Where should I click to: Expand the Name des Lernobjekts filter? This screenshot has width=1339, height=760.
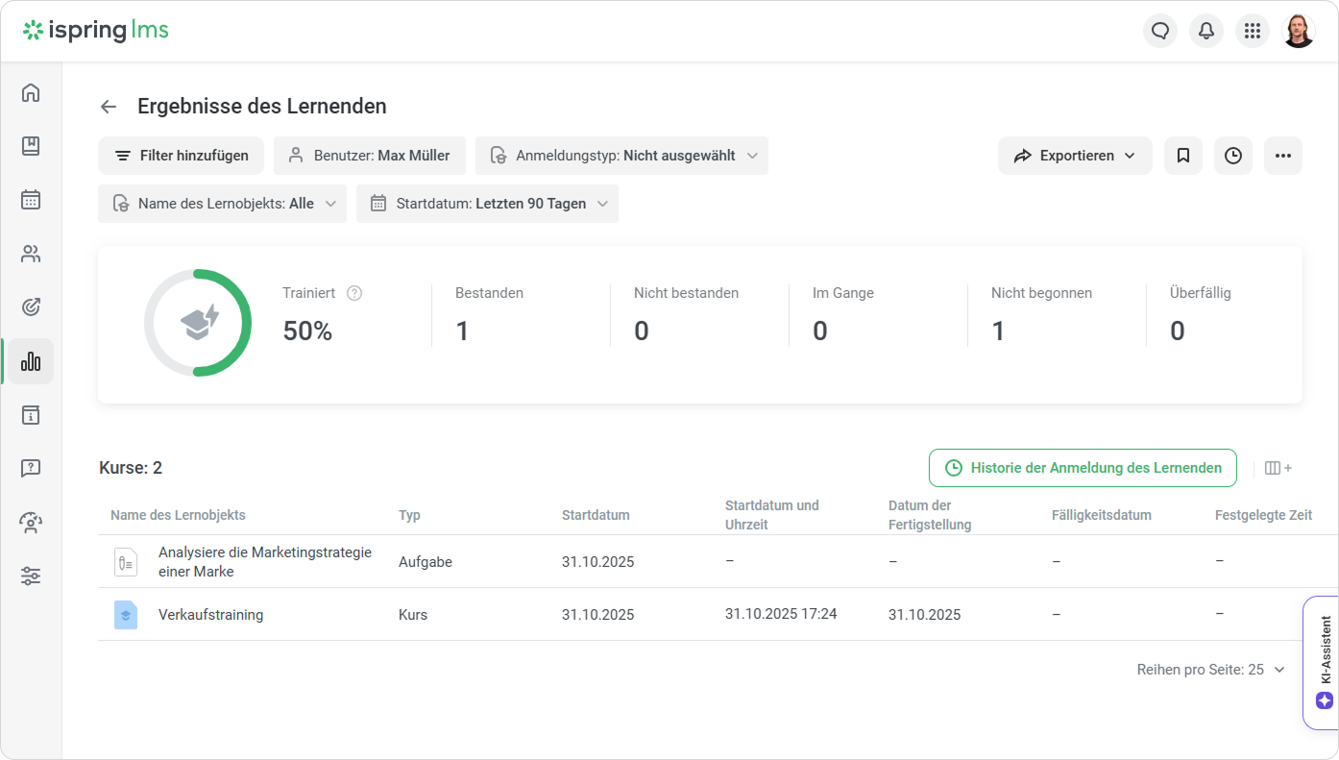[x=222, y=204]
